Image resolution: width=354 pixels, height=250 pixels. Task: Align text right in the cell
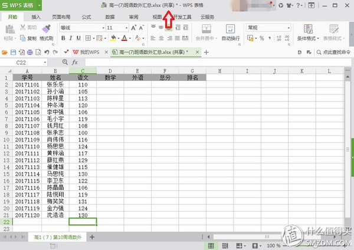169,38
